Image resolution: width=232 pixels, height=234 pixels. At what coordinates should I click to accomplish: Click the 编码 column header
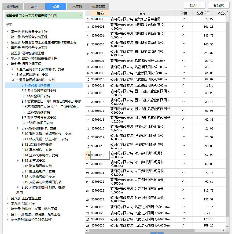pyautogui.click(x=100, y=13)
